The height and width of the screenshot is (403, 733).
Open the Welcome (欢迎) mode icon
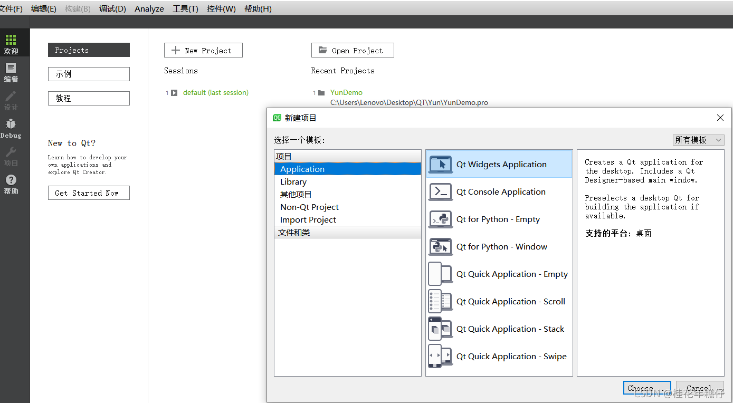[x=11, y=40]
